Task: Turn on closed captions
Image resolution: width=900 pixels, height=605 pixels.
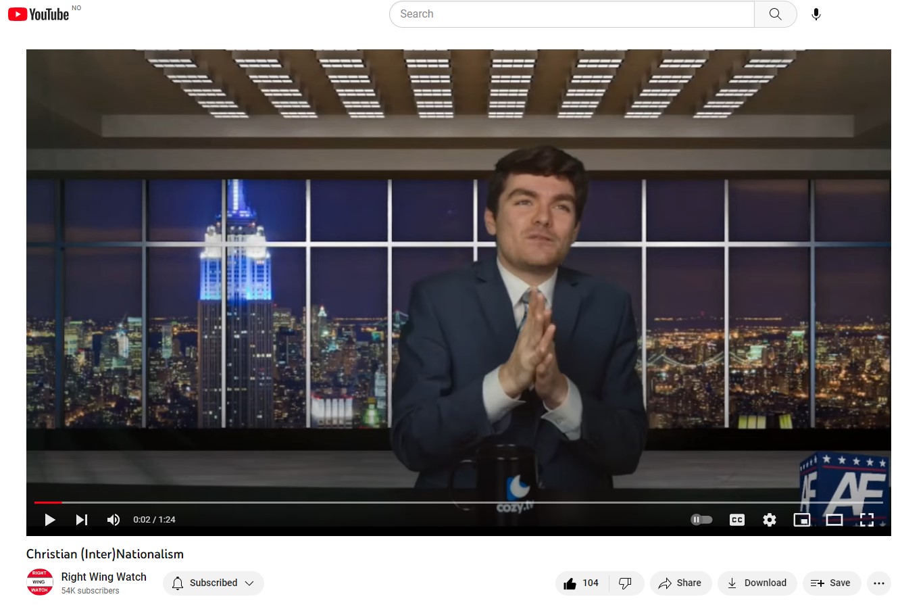Action: point(737,520)
